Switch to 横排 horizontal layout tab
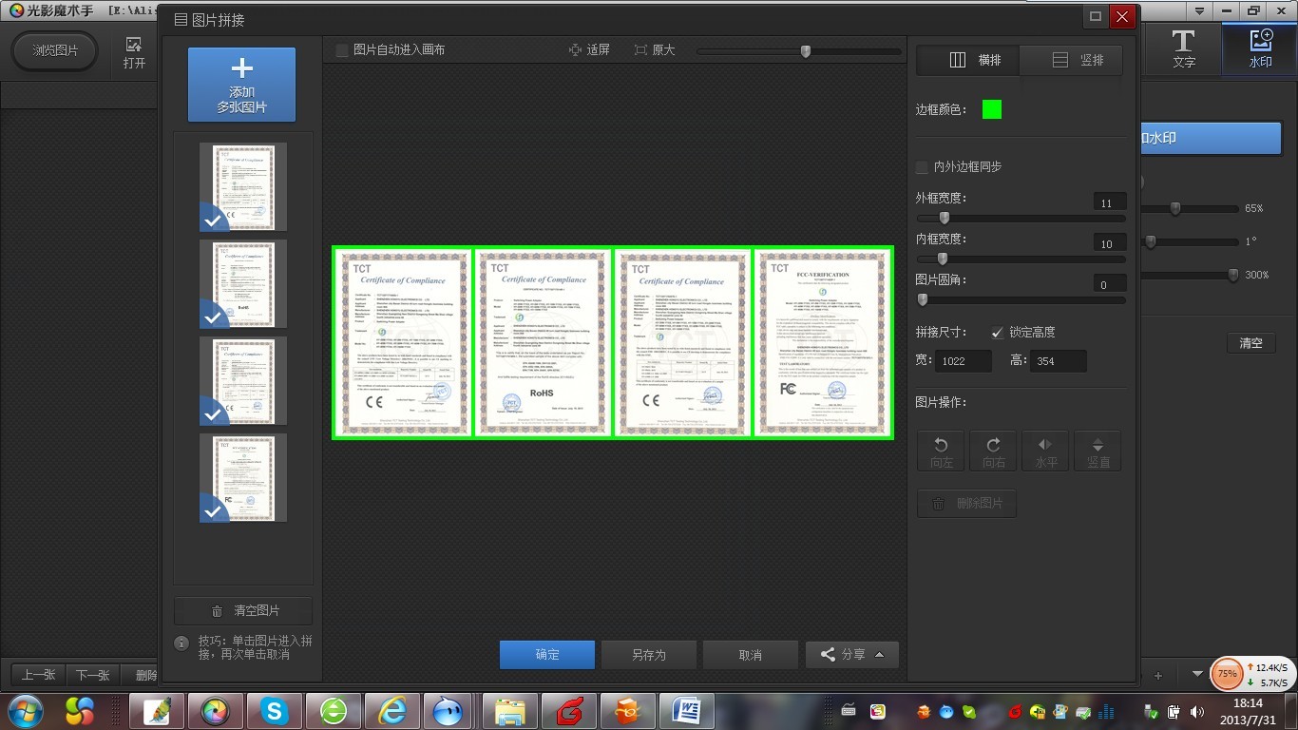 (967, 61)
